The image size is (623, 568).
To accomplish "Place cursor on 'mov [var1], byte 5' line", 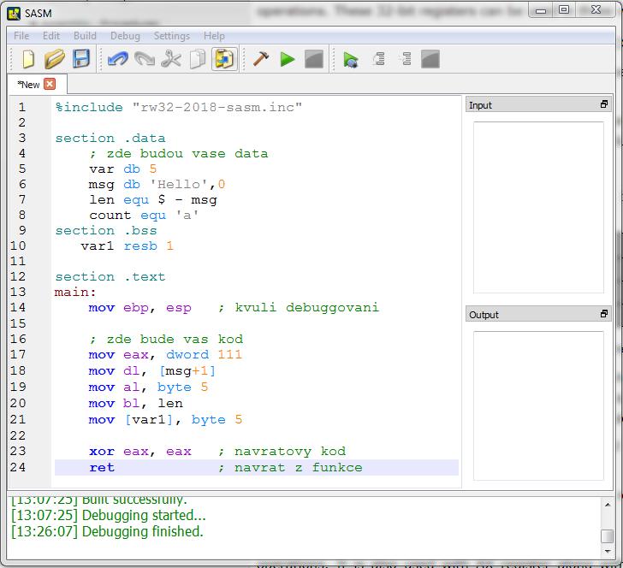I will pyautogui.click(x=165, y=420).
